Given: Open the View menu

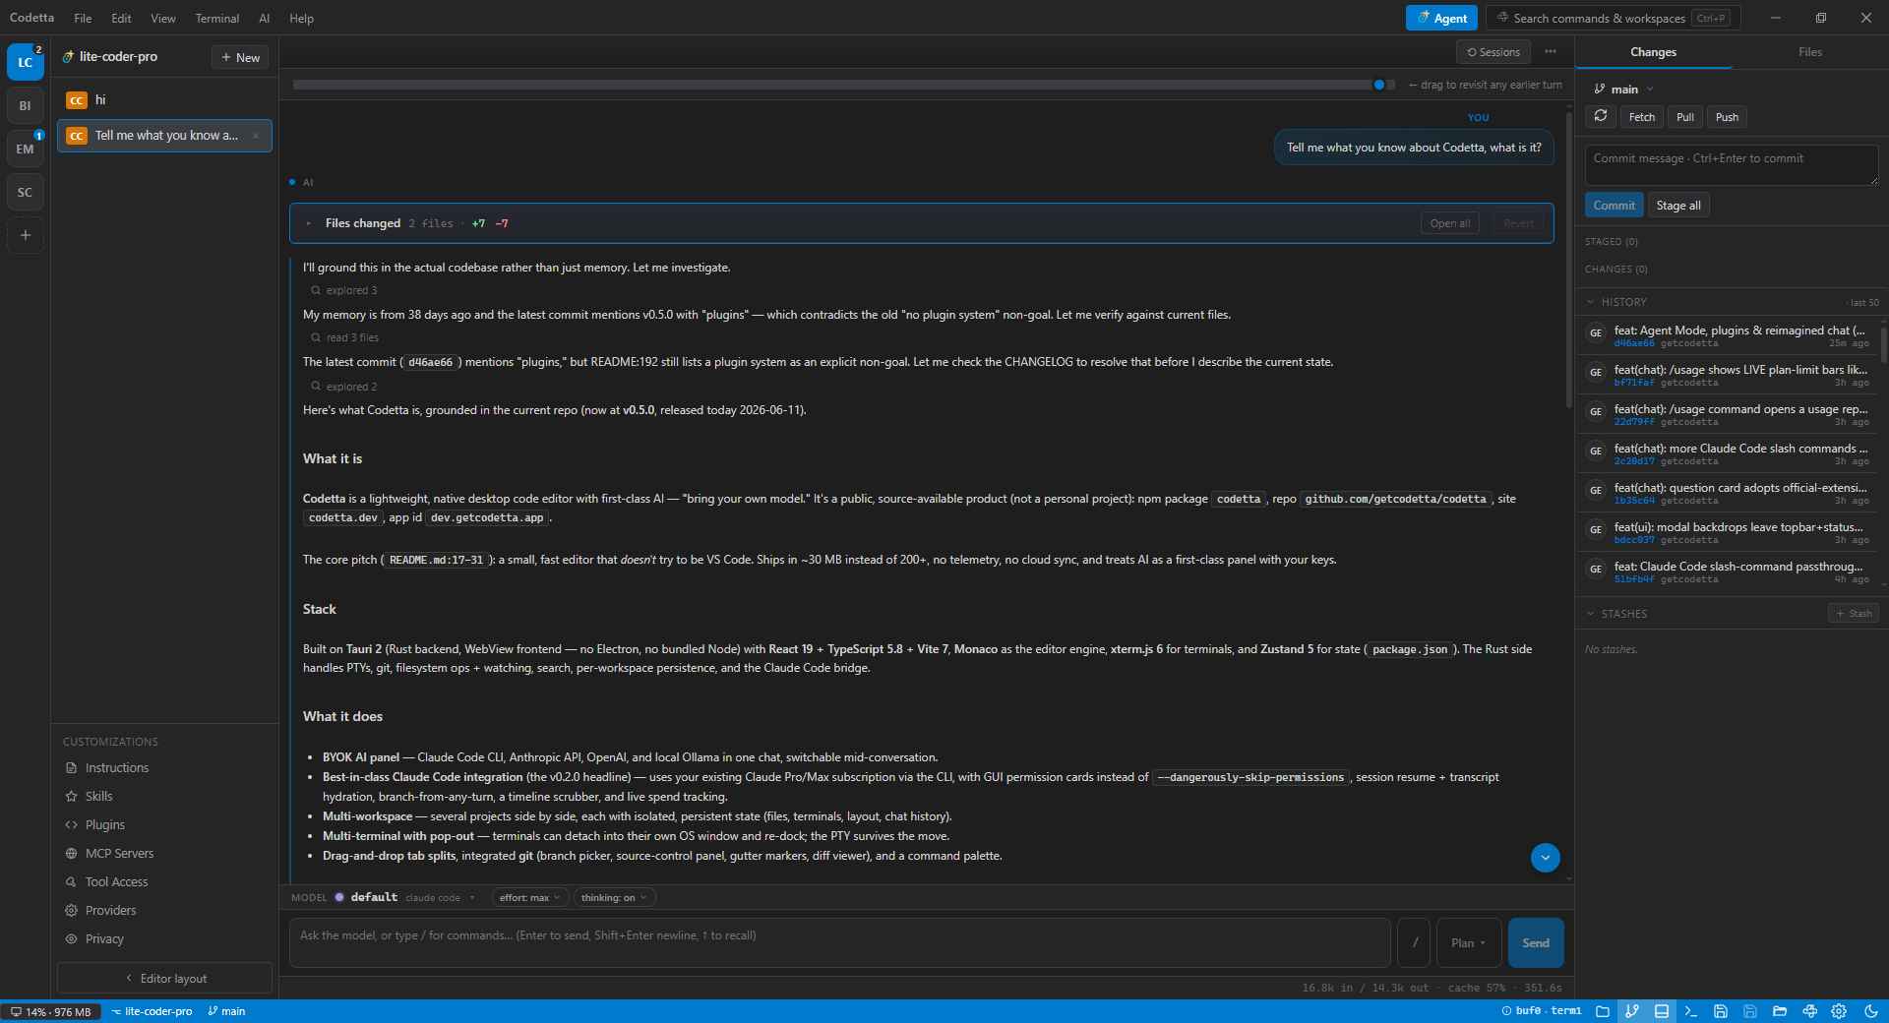Looking at the screenshot, I should [x=163, y=18].
